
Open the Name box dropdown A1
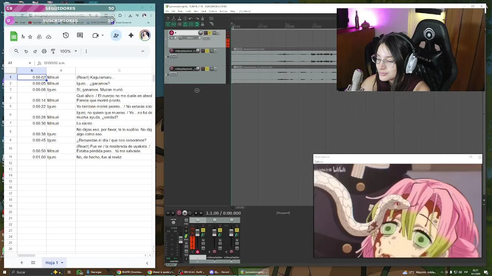(30, 63)
